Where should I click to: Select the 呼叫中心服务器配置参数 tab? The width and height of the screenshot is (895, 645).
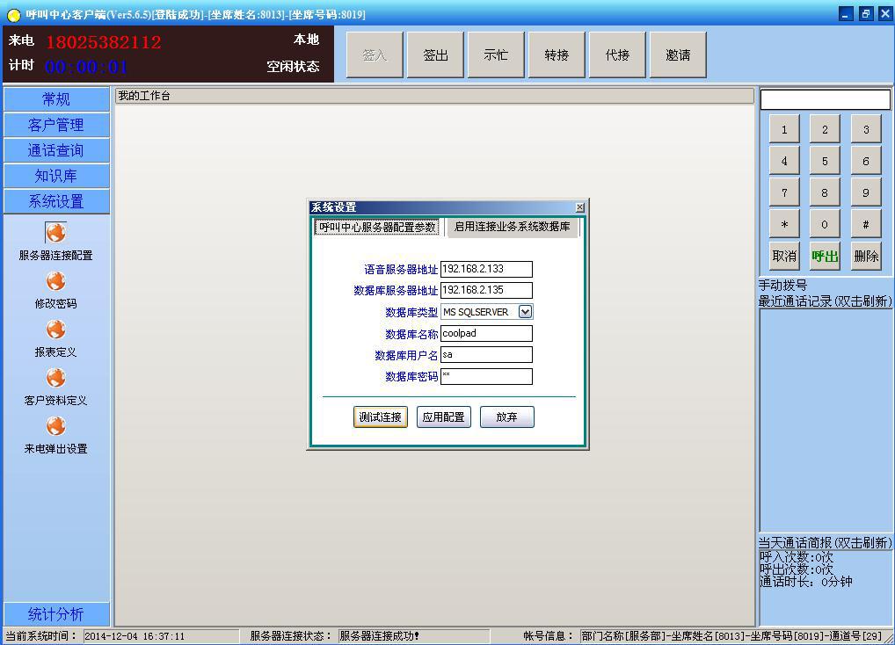click(x=377, y=227)
